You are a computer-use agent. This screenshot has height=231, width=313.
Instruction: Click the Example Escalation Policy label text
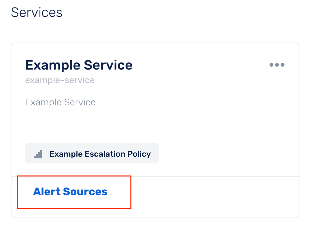(x=100, y=154)
